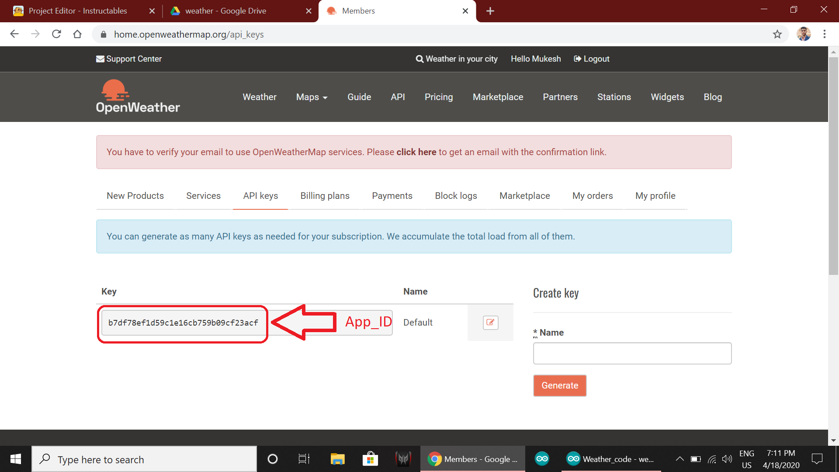Click the API key text field
The image size is (839, 472).
(247, 323)
